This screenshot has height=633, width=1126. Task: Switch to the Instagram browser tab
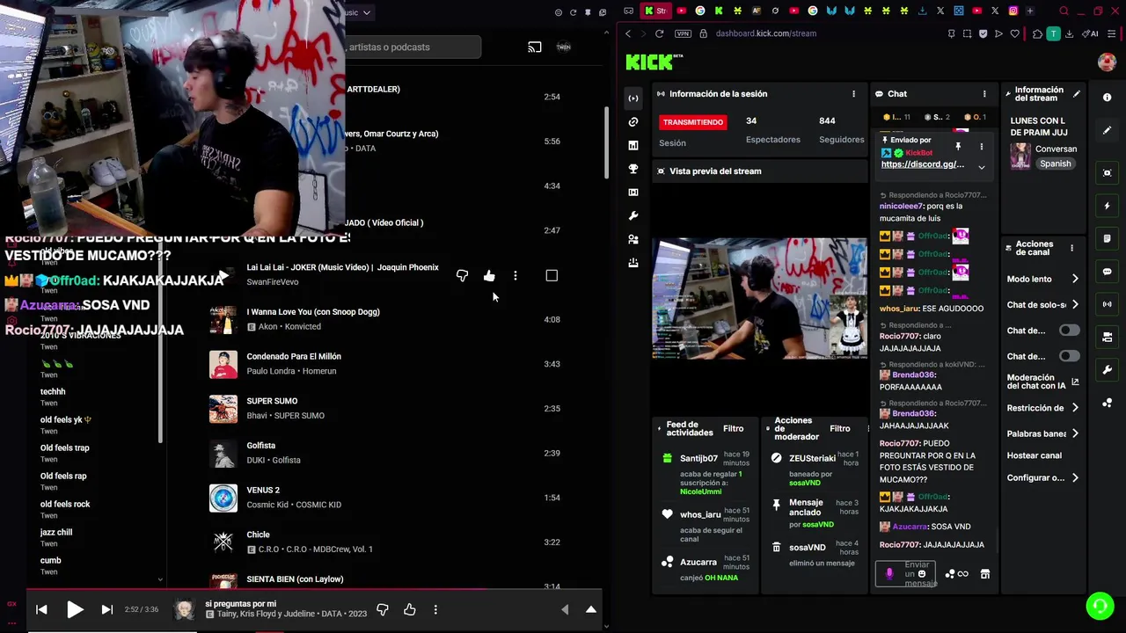coord(1013,11)
